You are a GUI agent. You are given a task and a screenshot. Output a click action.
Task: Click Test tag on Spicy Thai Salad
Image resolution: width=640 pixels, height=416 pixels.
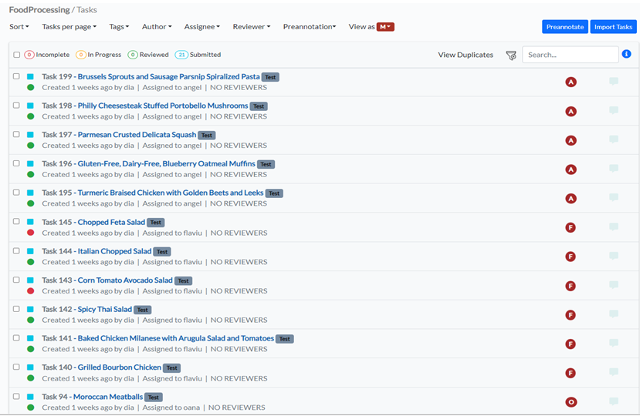click(143, 310)
